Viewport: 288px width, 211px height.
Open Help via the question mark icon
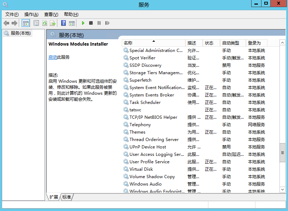click(63, 23)
